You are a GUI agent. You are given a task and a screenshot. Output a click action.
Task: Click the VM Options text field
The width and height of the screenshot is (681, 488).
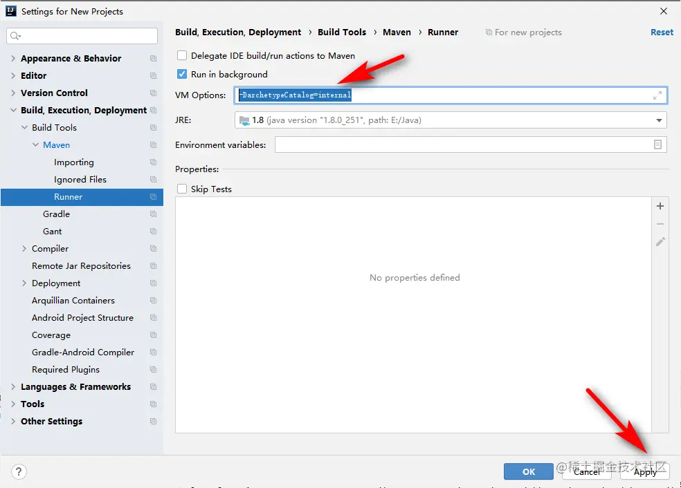[451, 95]
